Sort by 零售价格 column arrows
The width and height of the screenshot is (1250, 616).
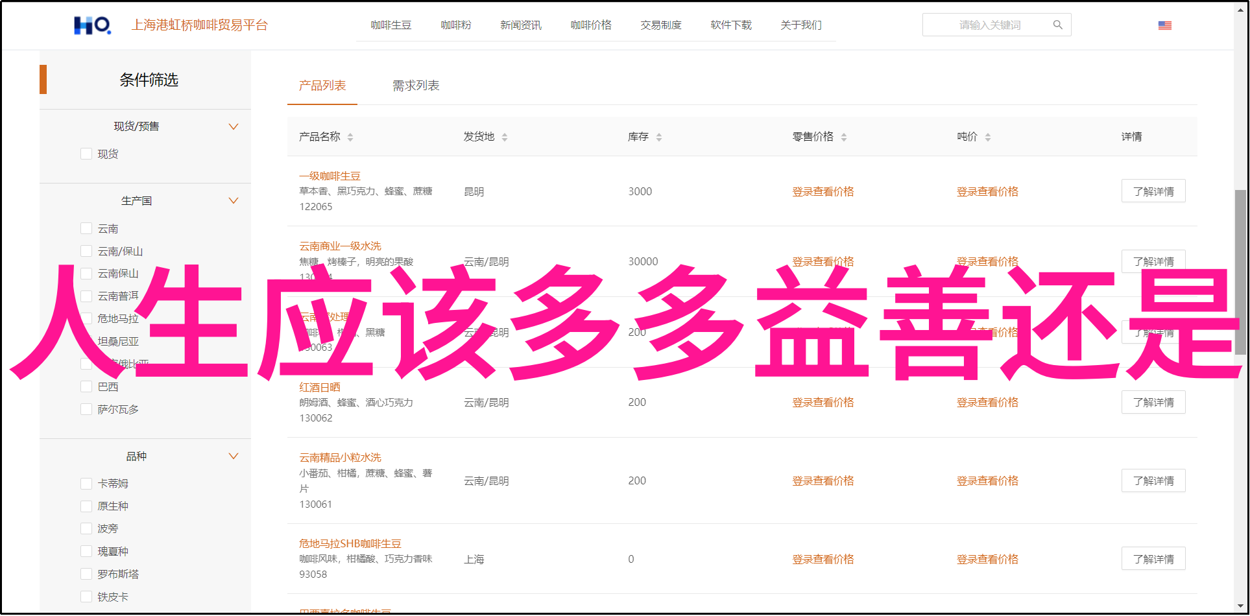tap(844, 137)
